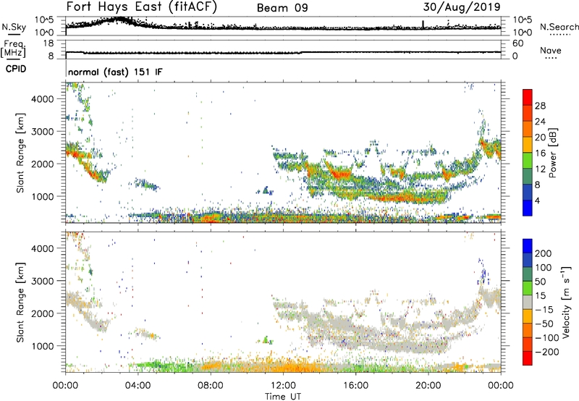Click the red bottom of velocity colorbar
Image resolution: width=579 pixels, height=401 pixels.
point(528,358)
